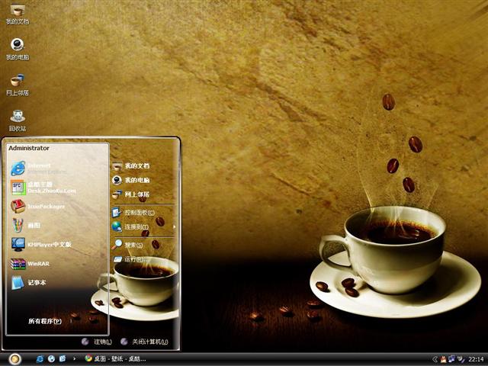Expand hidden system tray icons chevron
Viewport: 488px width, 366px height.
(x=435, y=359)
